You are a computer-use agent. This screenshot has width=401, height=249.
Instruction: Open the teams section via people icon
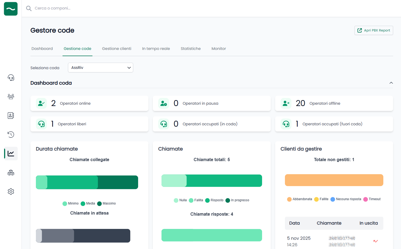click(11, 97)
